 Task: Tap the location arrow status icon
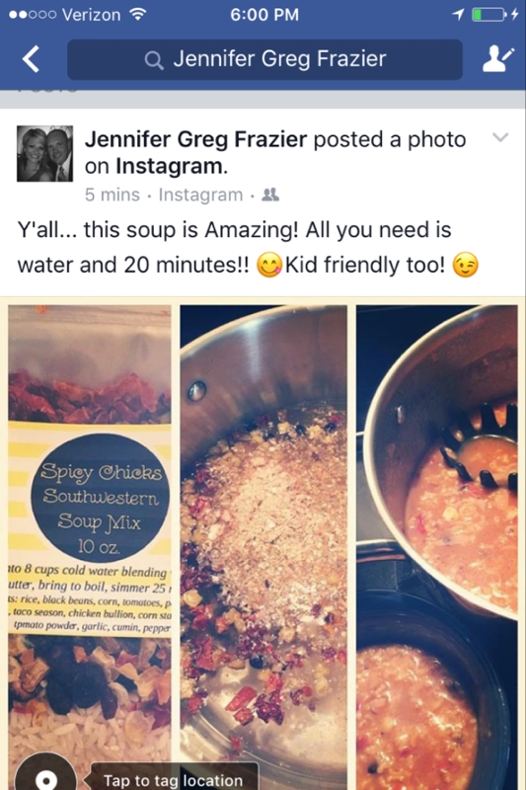coord(458,15)
